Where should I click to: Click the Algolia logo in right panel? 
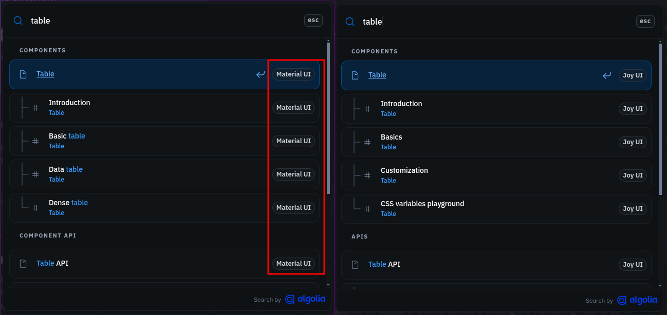pyautogui.click(x=637, y=300)
